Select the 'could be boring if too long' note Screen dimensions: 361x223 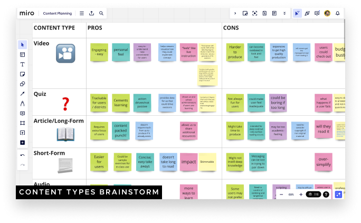(x=278, y=103)
